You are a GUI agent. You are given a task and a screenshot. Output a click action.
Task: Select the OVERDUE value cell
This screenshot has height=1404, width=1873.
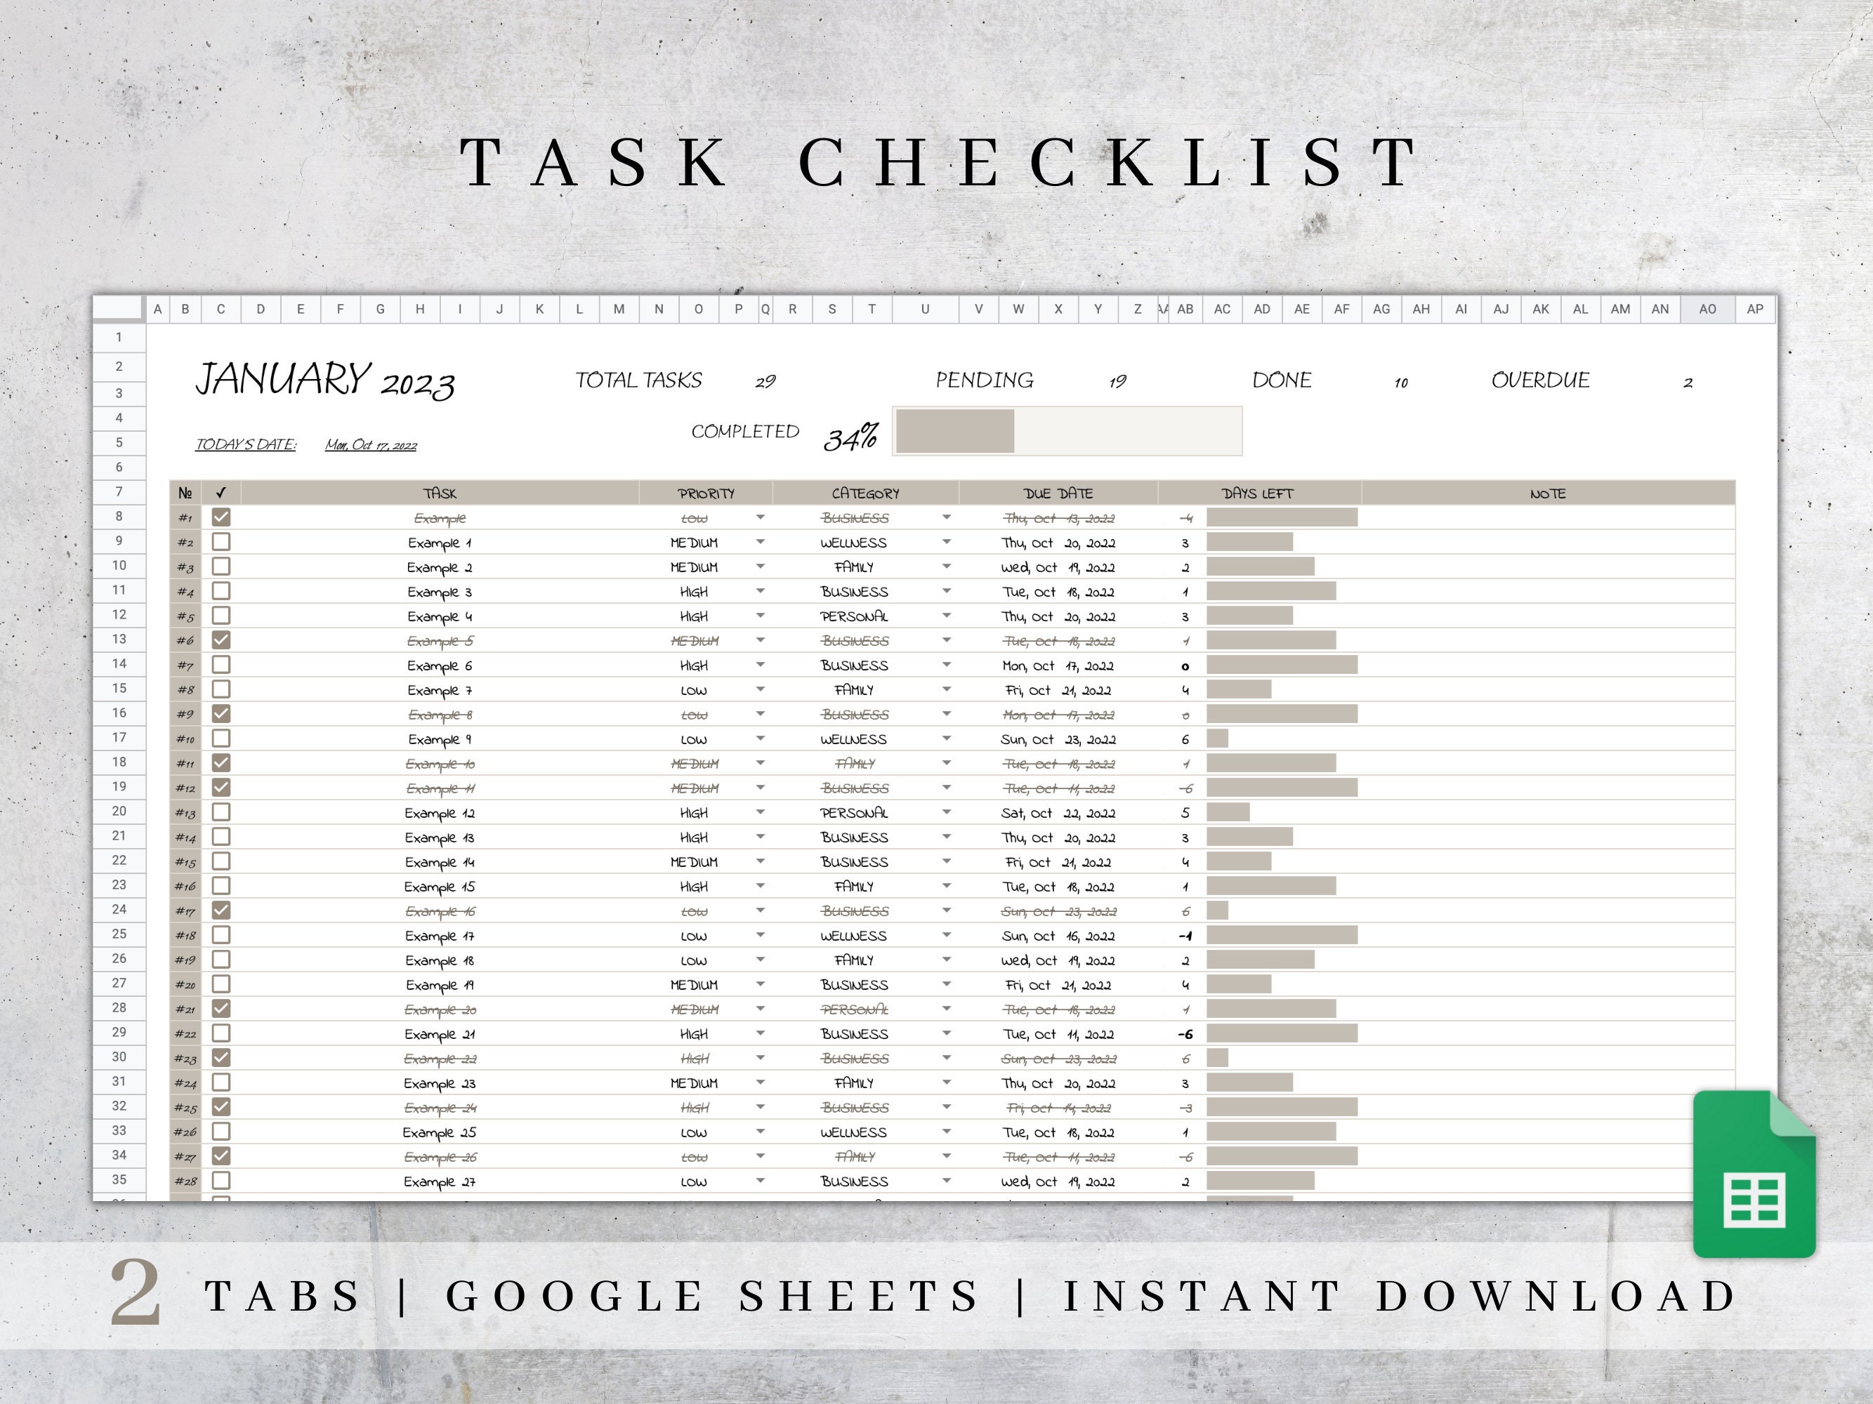click(x=1686, y=382)
